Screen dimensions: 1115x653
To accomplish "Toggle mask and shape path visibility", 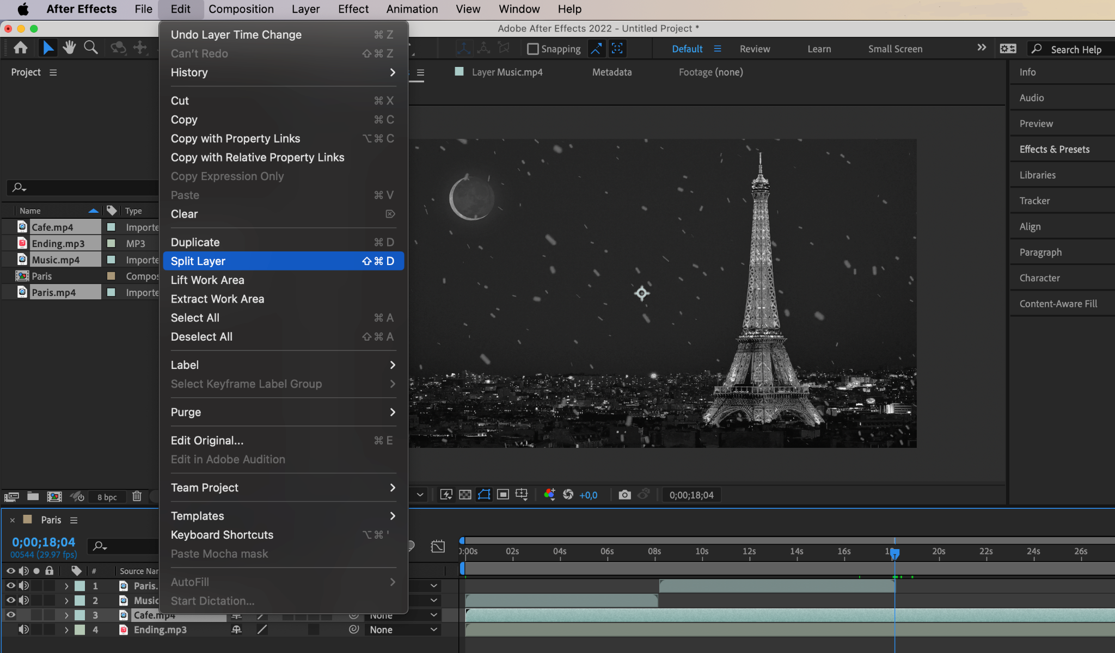I will [x=484, y=495].
